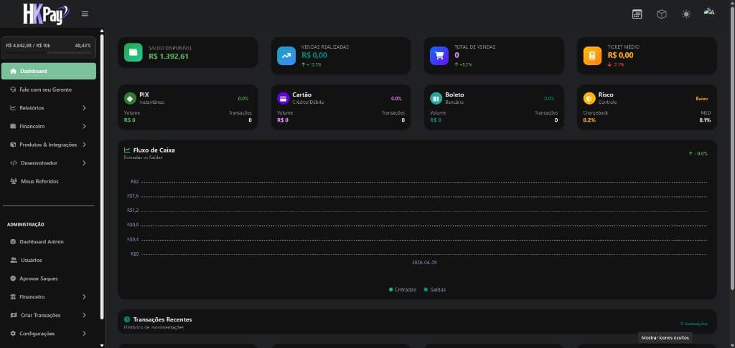The height and width of the screenshot is (348, 735).
Task: Click the Chargeback 0.2% value
Action: click(x=589, y=120)
